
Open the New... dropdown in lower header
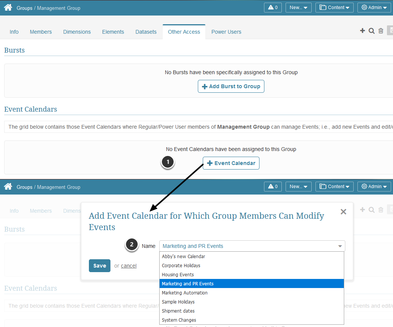[x=298, y=187]
